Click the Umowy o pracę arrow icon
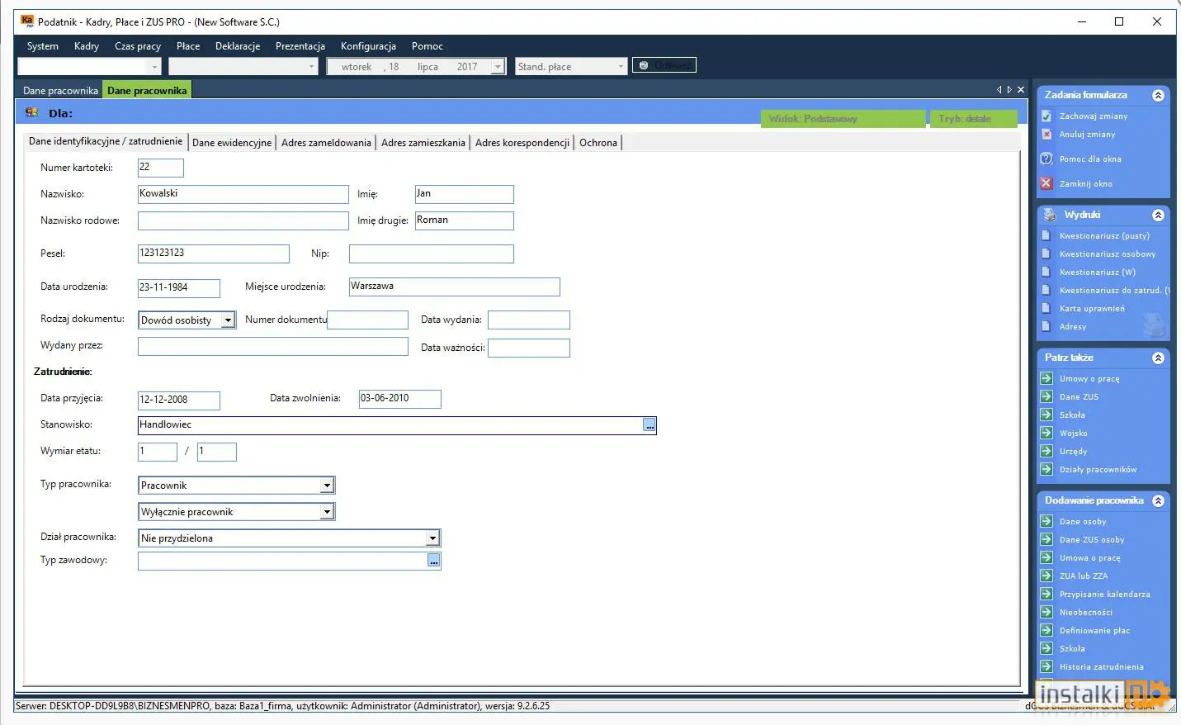 (1046, 378)
